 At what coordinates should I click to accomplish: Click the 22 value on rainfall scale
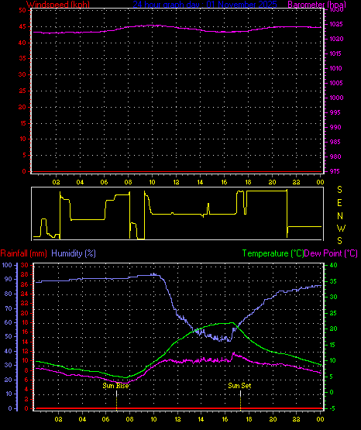25,303
